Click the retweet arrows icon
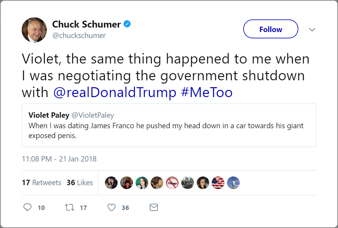338x228 pixels. pos(70,207)
